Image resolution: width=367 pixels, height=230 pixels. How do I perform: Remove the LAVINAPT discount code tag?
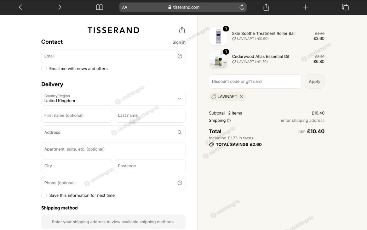(x=242, y=97)
